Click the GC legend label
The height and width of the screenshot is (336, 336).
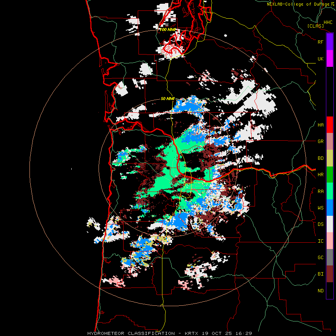pyautogui.click(x=321, y=258)
